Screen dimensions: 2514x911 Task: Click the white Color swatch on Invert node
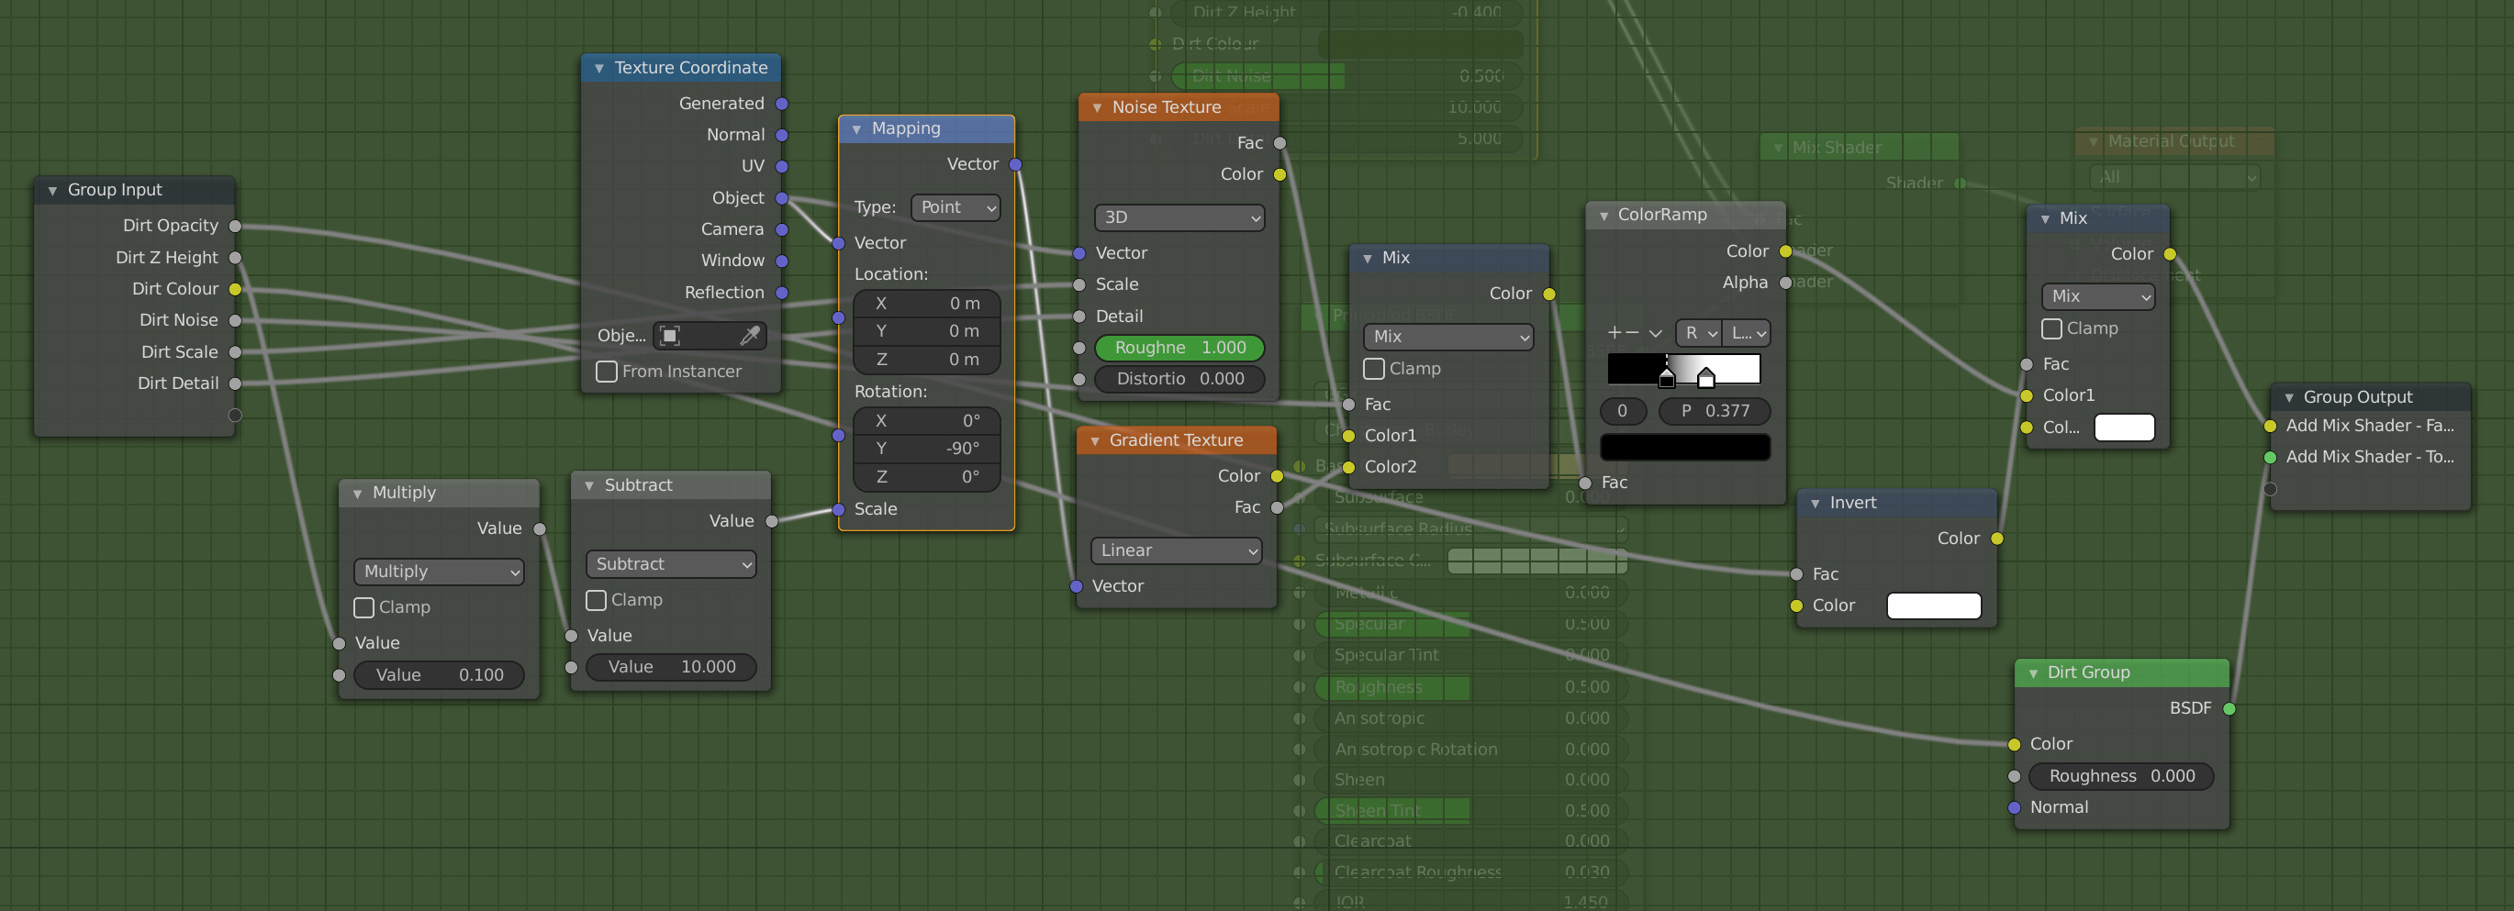1933,605
